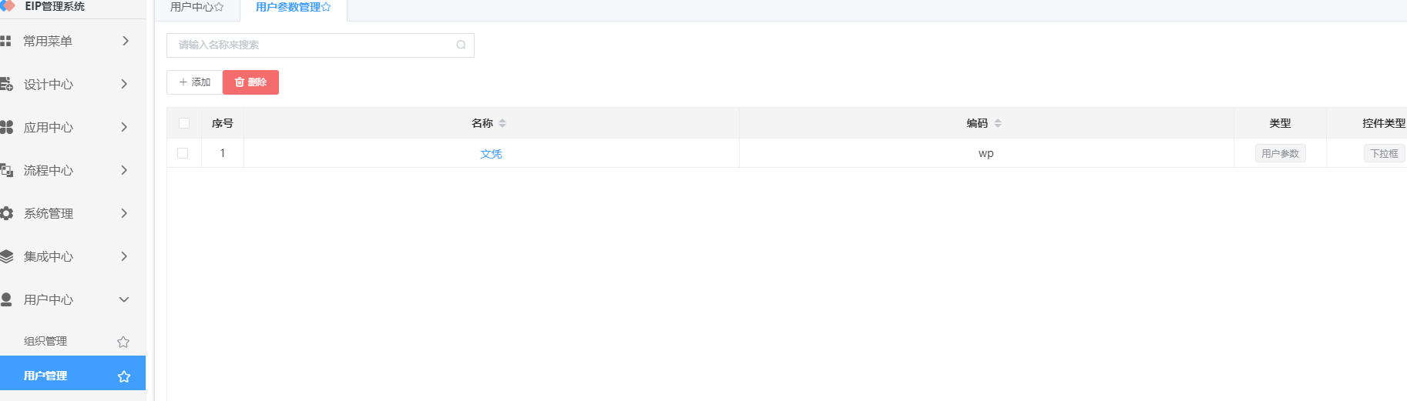Click the 系统管理 gear icon

[6, 213]
